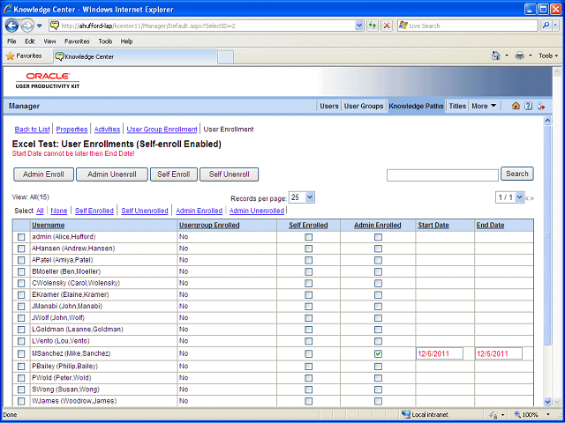This screenshot has width=565, height=423.
Task: Click the Oracle User Productivity Kit logo
Action: [48, 80]
